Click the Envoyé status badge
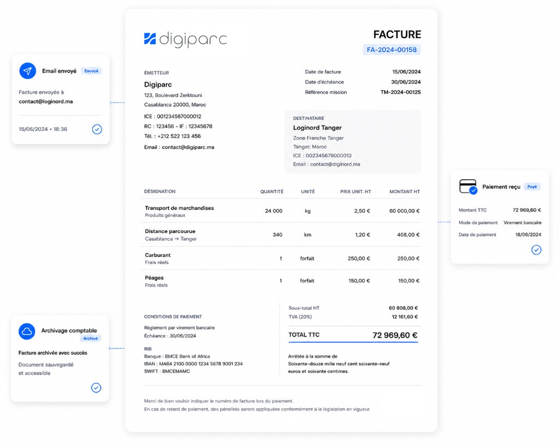 point(91,71)
